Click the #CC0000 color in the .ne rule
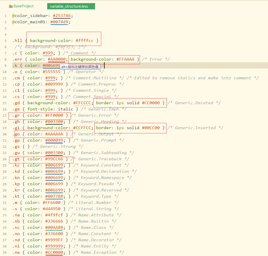 pyautogui.click(x=54, y=252)
